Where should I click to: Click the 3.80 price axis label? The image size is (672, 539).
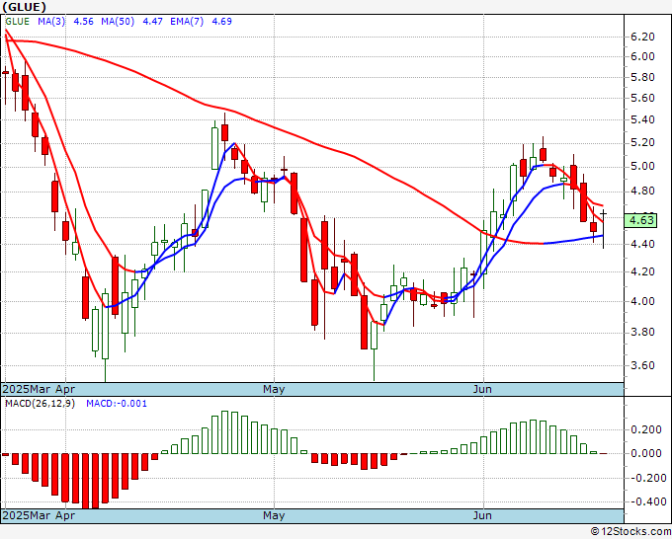[x=643, y=333]
